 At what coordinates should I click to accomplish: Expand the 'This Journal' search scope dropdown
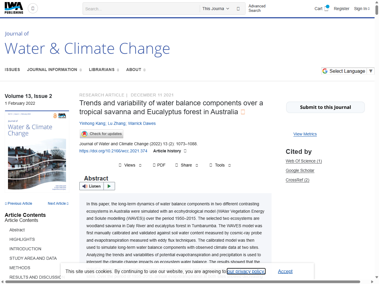tap(216, 9)
